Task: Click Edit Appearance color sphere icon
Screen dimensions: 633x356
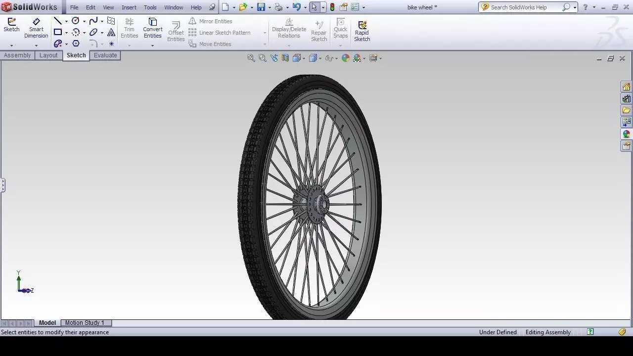Action: (345, 58)
